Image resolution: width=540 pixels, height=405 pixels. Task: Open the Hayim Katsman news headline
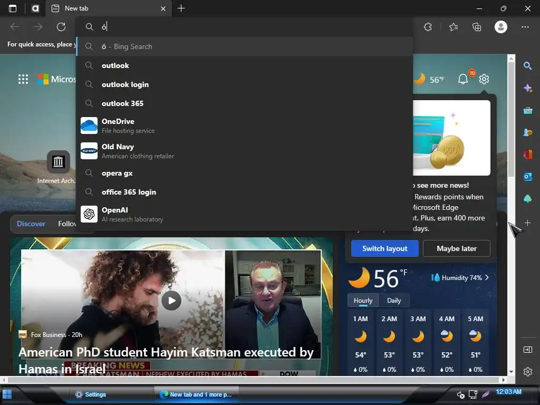pyautogui.click(x=166, y=360)
